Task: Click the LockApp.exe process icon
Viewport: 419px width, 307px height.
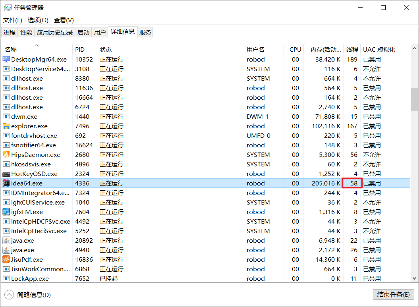Action: [x=6, y=279]
